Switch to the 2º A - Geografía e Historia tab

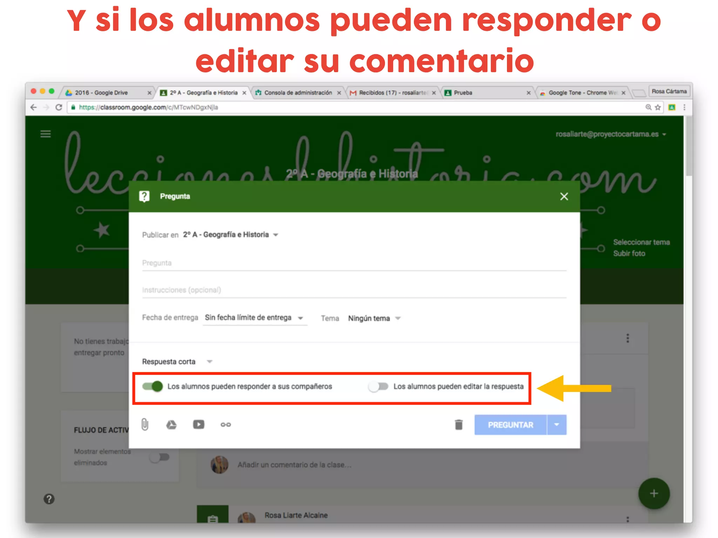[203, 93]
